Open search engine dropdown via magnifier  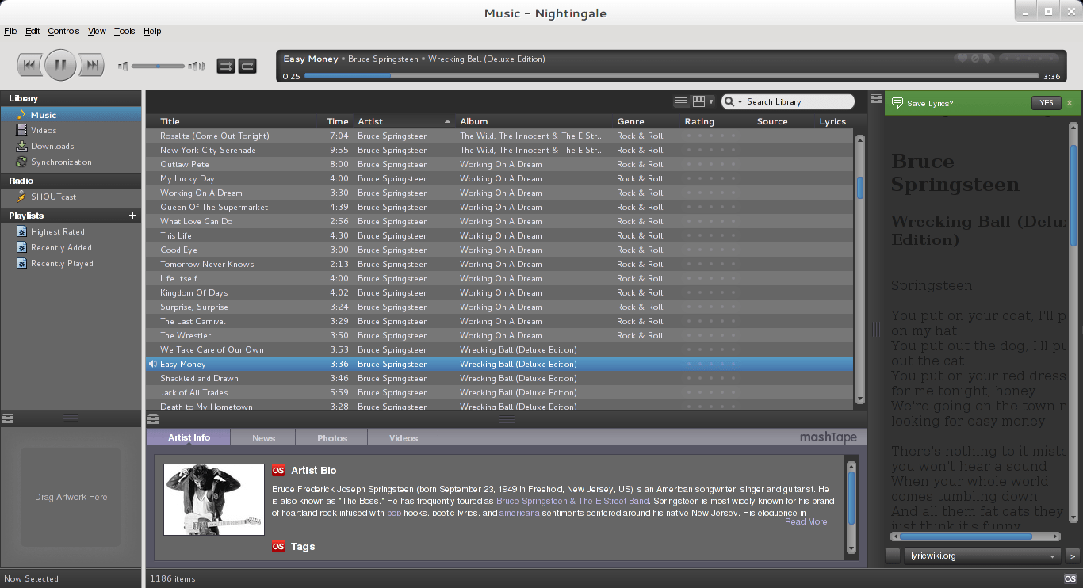click(732, 101)
